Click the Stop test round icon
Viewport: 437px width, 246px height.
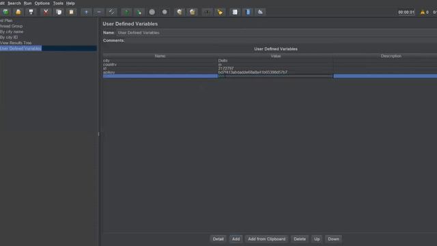click(x=152, y=12)
